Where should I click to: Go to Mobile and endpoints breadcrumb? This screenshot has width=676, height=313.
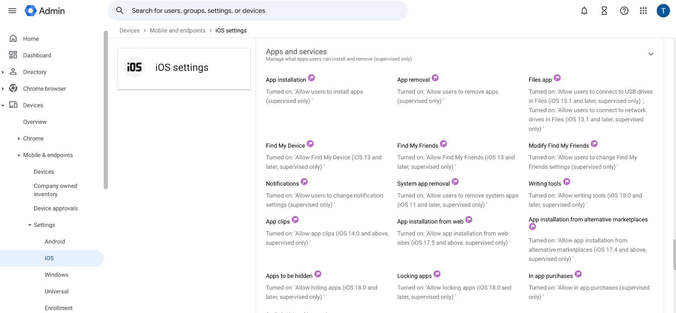178,30
